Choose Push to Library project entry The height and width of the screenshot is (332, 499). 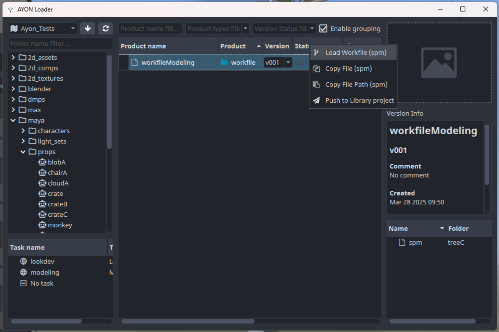353,100
